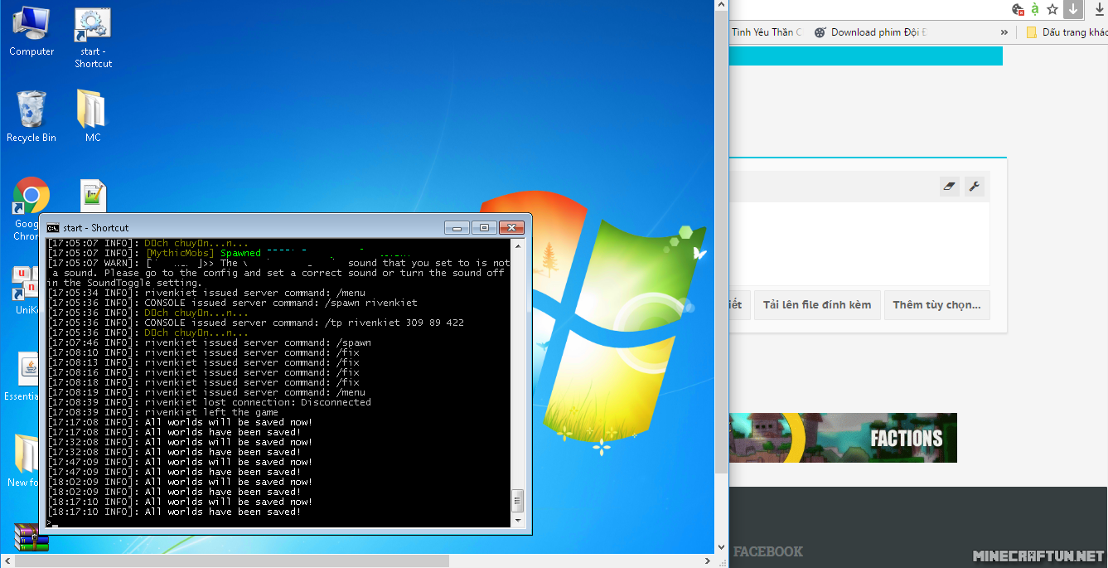This screenshot has width=1108, height=568.
Task: Launch the start - Shortcut desktop icon
Action: pos(93,33)
